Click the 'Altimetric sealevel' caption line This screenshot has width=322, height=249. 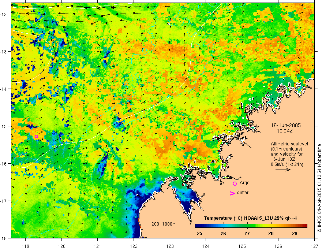[289, 144]
